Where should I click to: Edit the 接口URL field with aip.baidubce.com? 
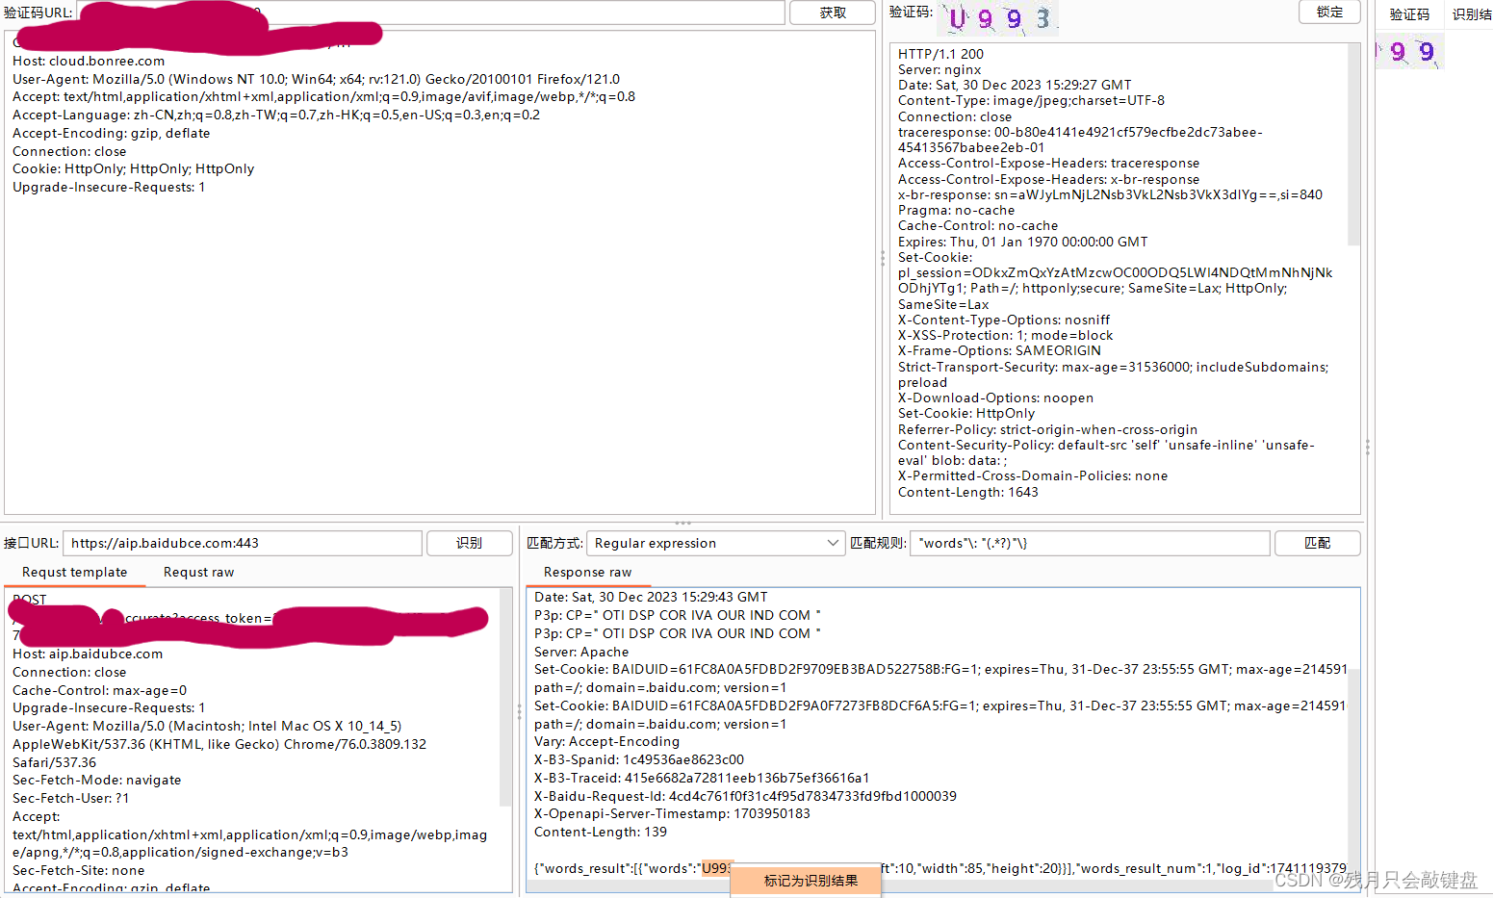(243, 543)
